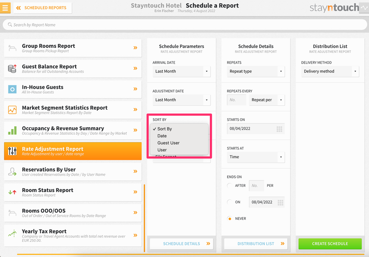Screen dimensions: 369x257
Task: Click the Rate Adjustment sliders icon
Action: click(x=12, y=151)
